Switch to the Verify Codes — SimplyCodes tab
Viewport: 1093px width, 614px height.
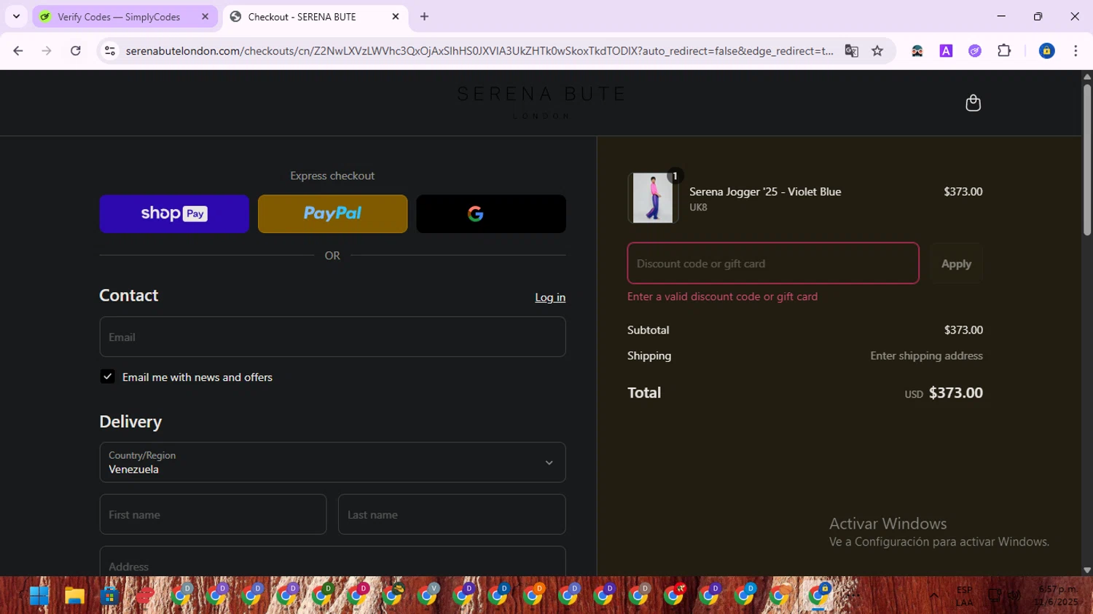[x=125, y=17]
